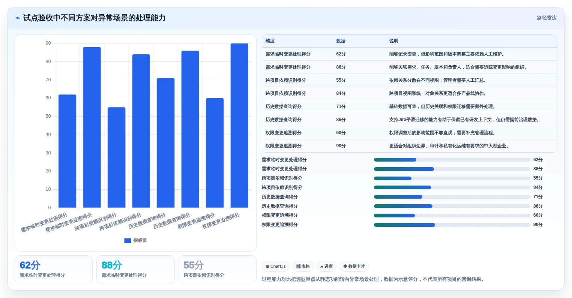Click the progress bar labeled 86分
Viewport: 572px width, 298px height.
pos(452,206)
